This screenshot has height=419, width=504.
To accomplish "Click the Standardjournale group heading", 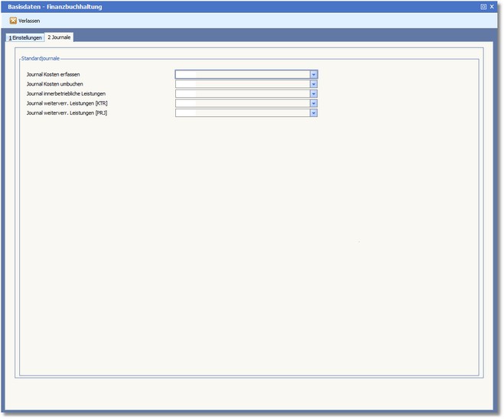I will pyautogui.click(x=40, y=58).
